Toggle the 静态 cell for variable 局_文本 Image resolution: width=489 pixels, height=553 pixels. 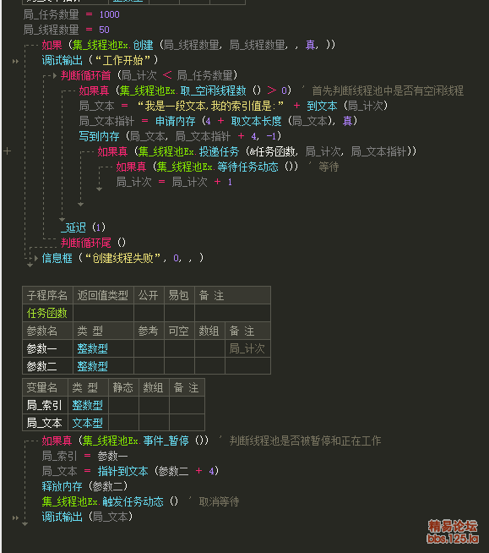click(123, 422)
